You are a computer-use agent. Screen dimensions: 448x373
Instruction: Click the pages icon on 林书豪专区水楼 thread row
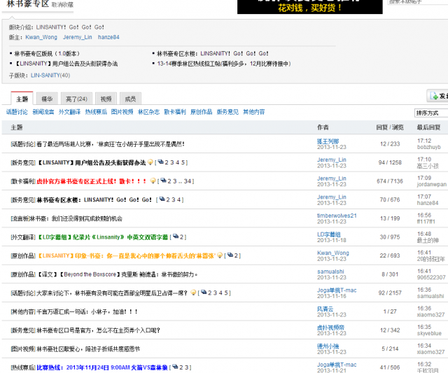pyautogui.click(x=162, y=199)
